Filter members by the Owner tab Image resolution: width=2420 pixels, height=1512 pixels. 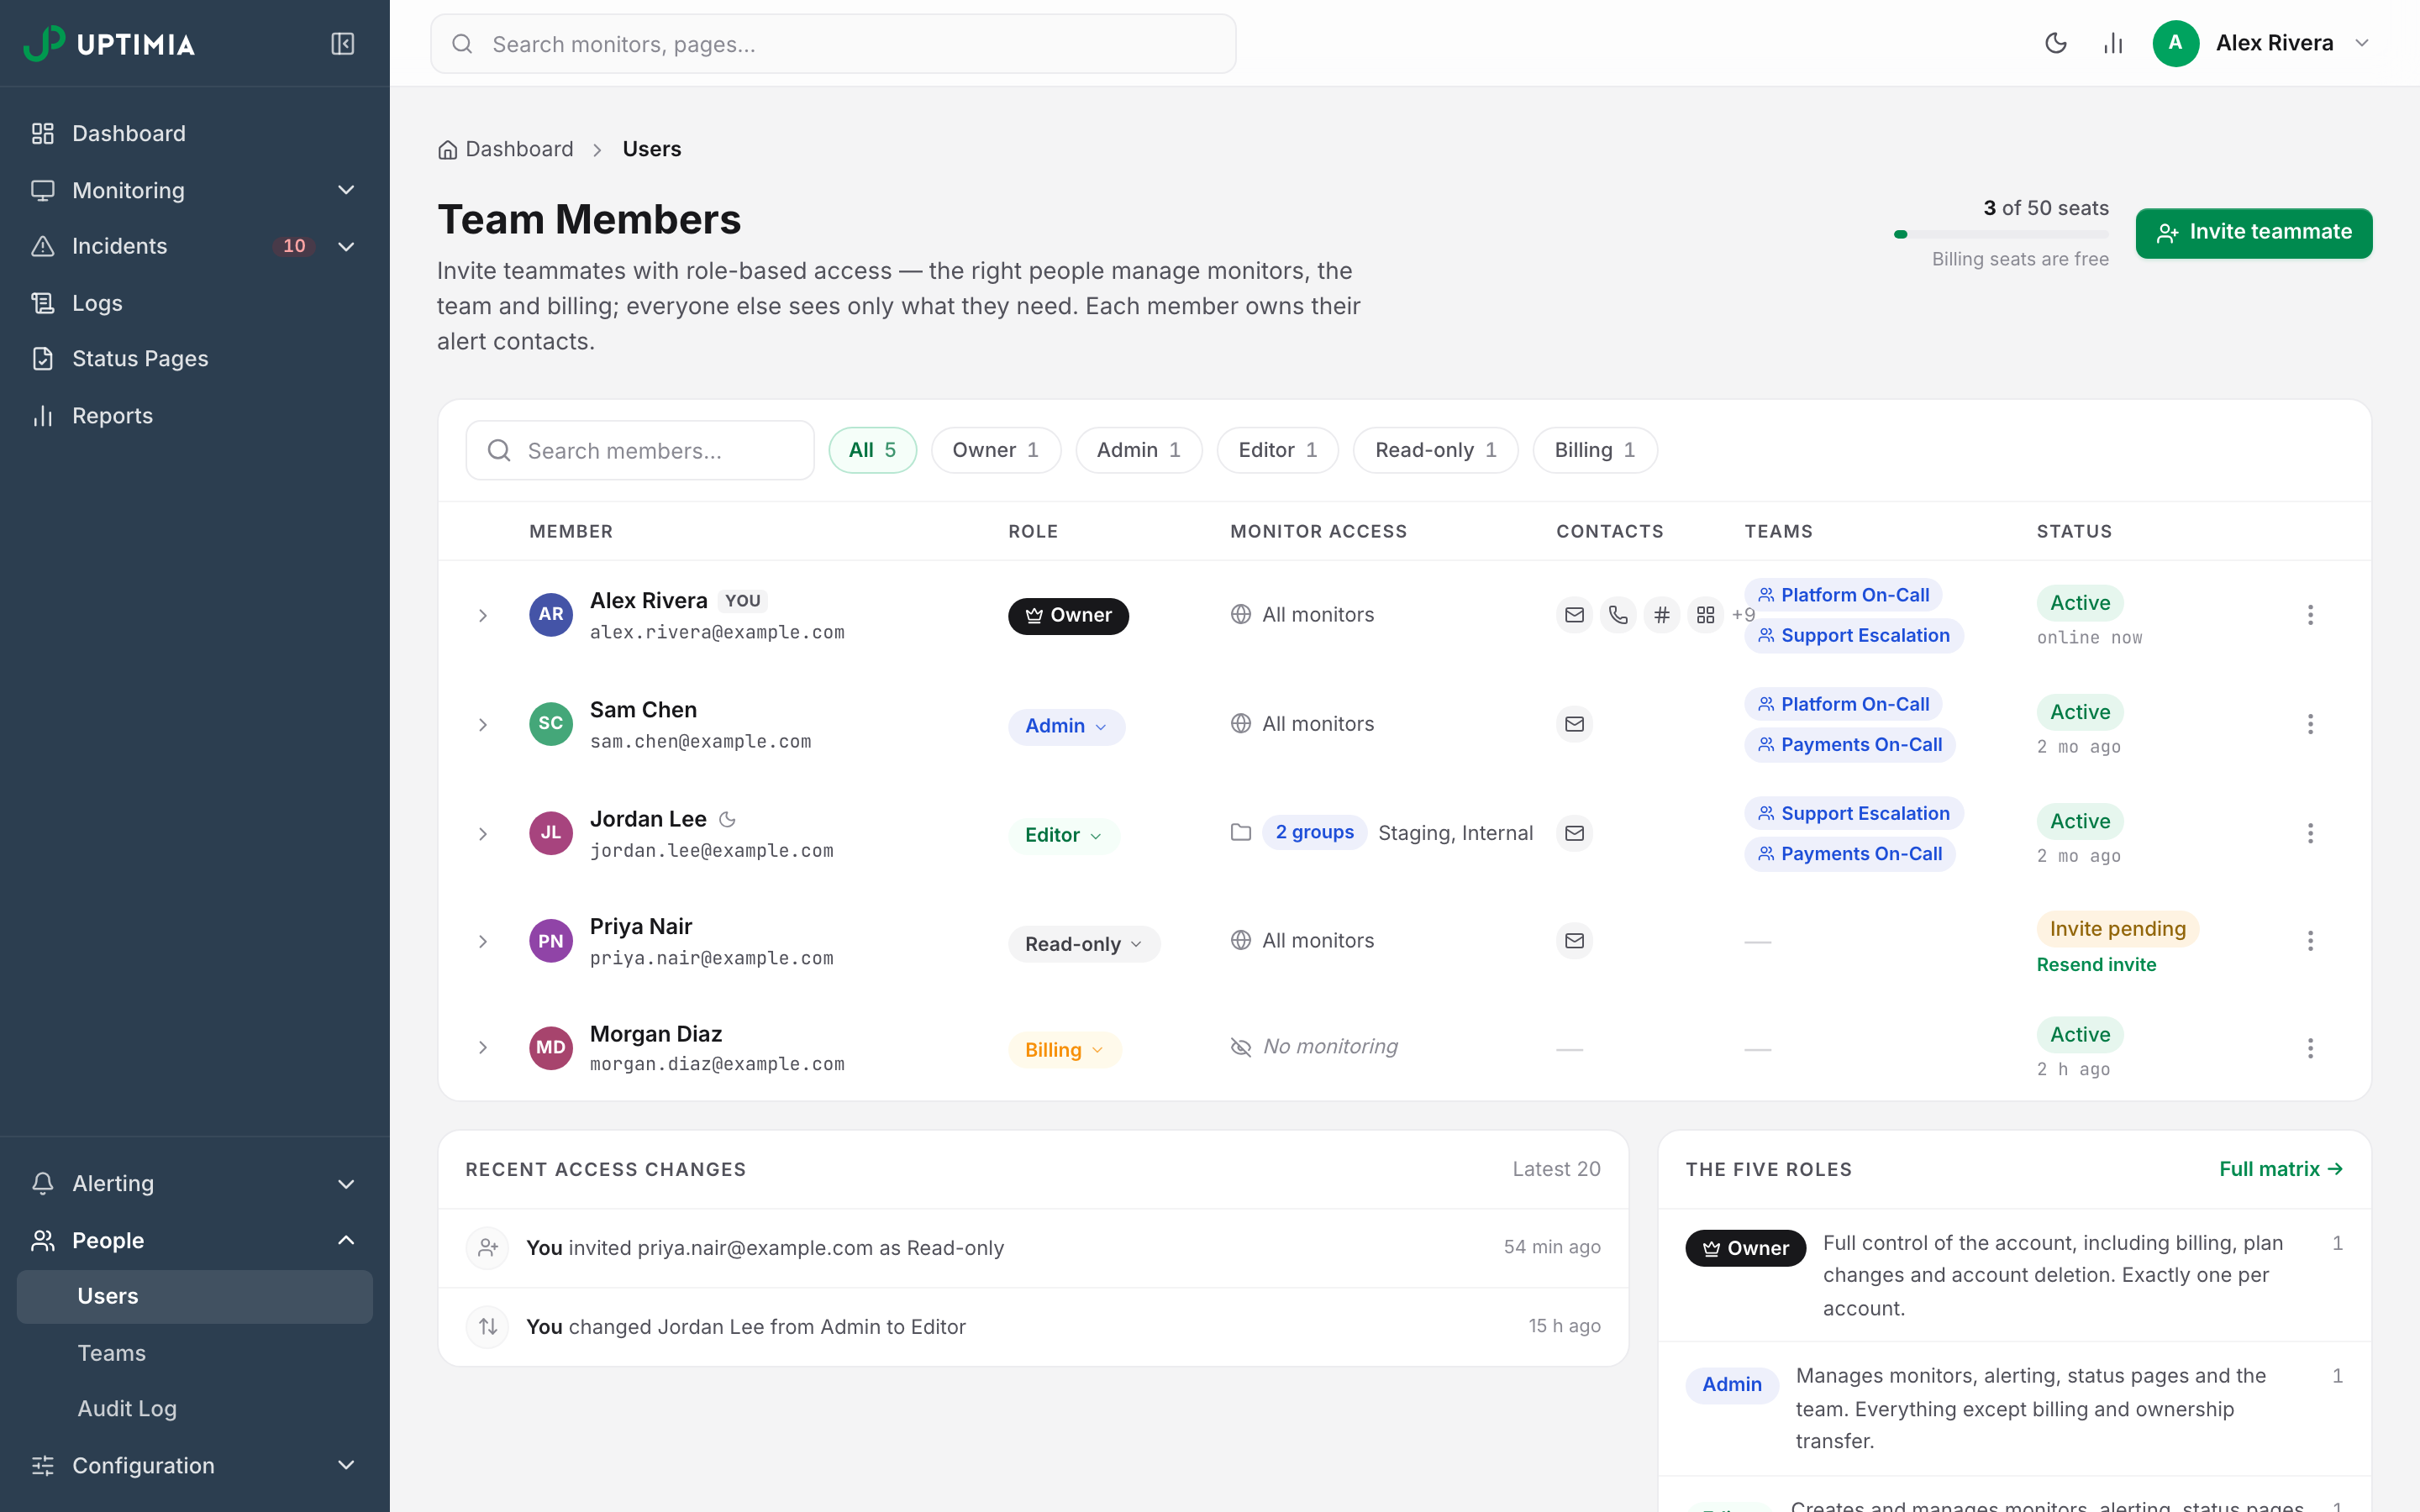point(995,450)
